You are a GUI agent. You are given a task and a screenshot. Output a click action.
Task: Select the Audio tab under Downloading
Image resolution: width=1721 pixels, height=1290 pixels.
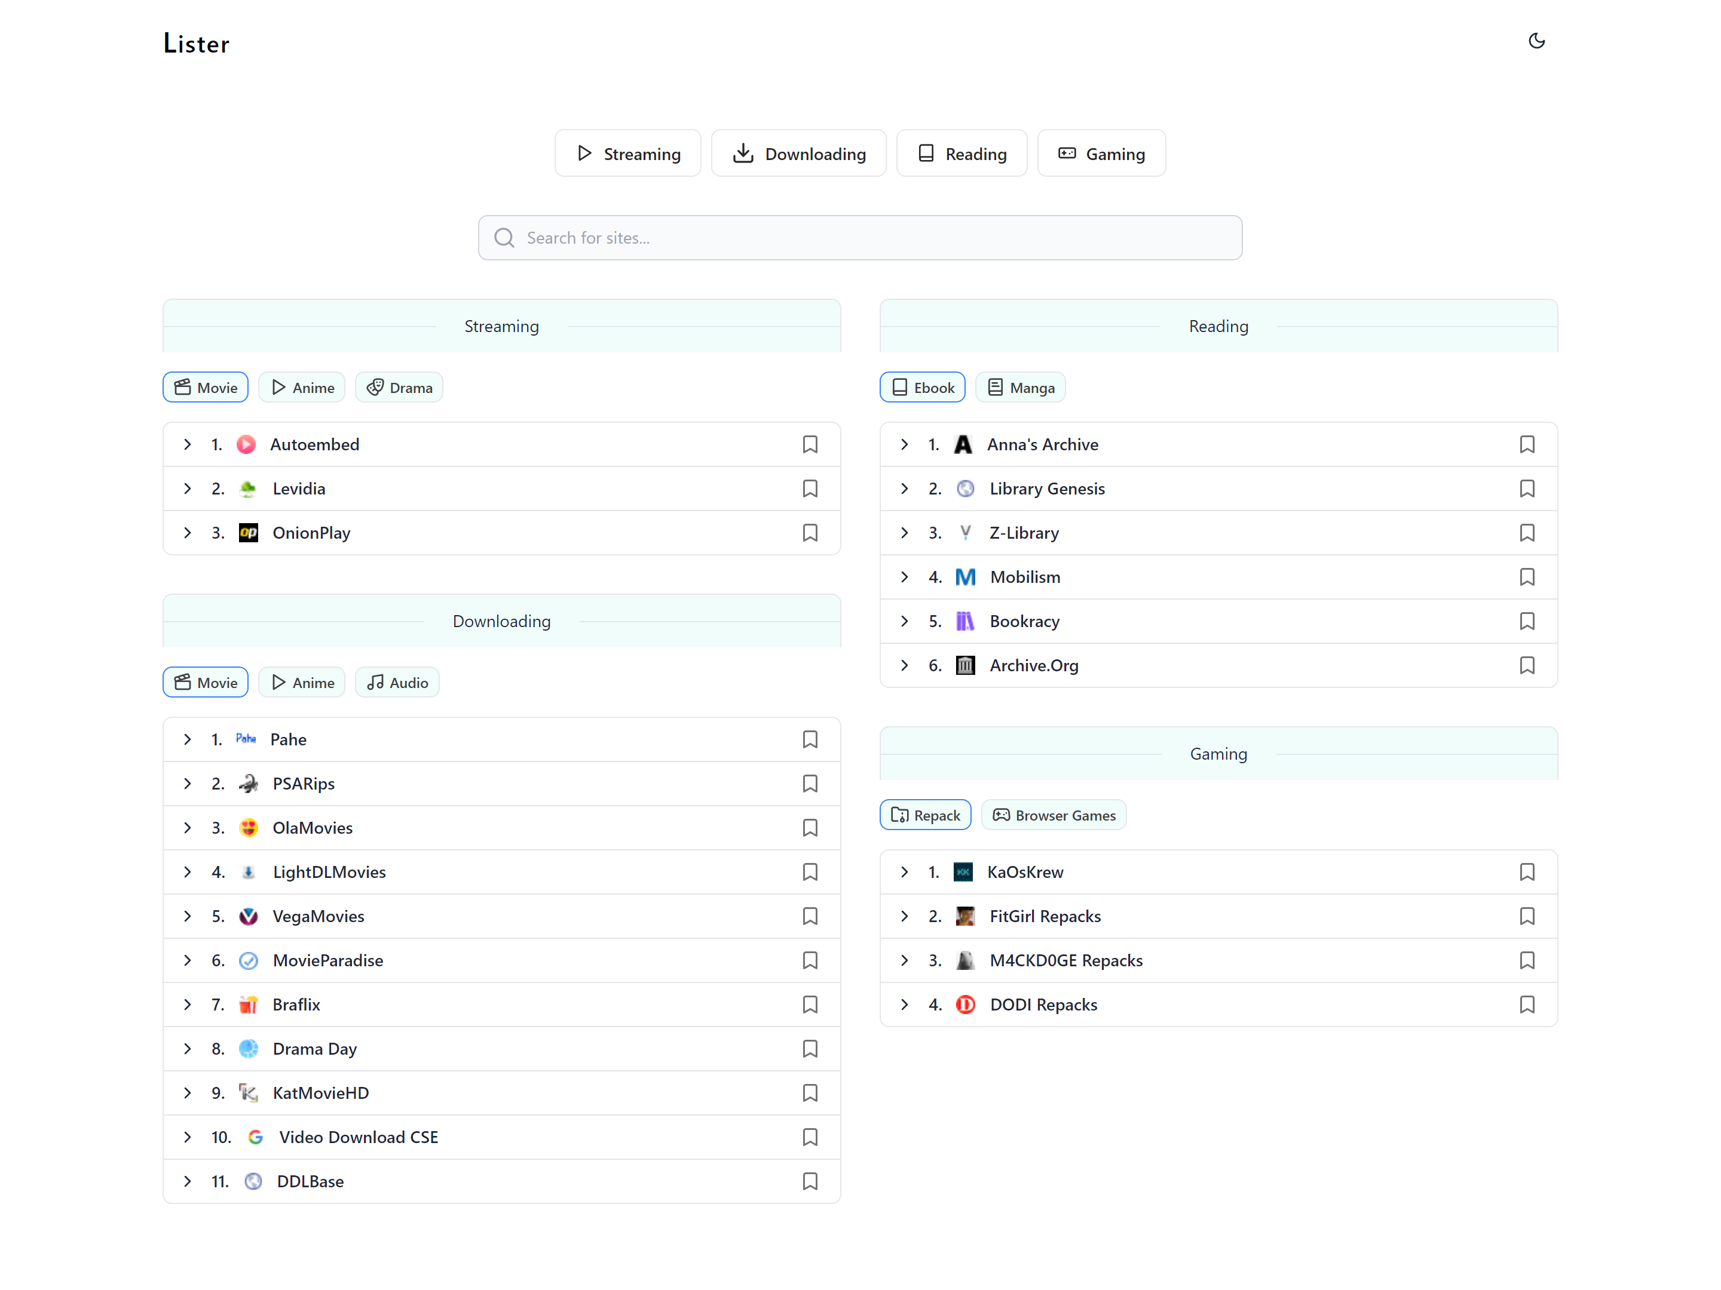tap(397, 683)
